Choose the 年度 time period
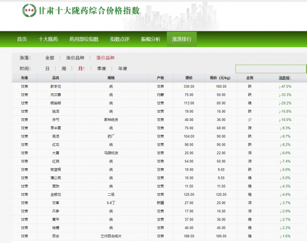The height and width of the screenshot is (243, 307). 123,69
